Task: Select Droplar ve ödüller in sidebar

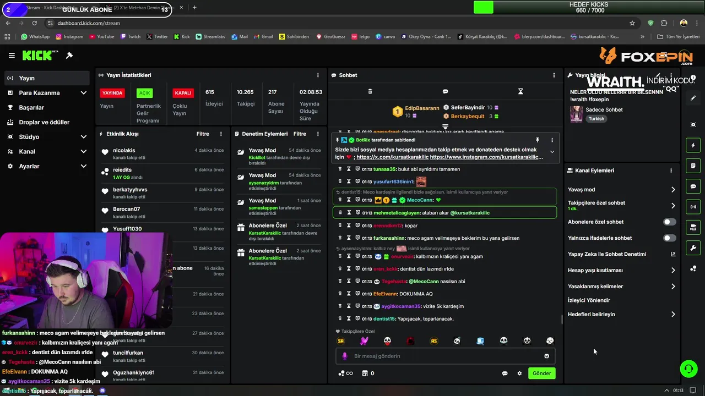Action: 46,122
